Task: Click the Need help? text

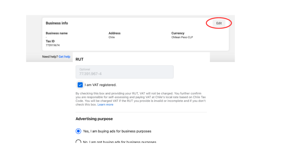Action: click(x=50, y=57)
